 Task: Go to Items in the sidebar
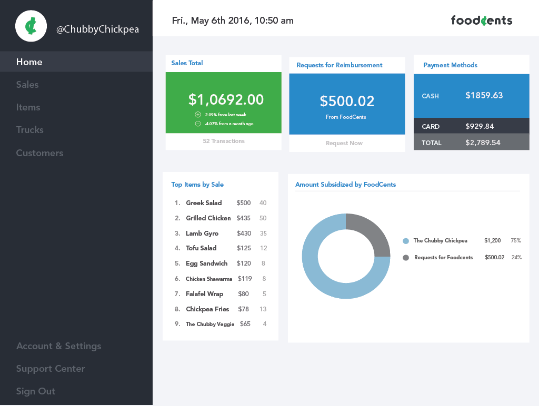pyautogui.click(x=28, y=107)
